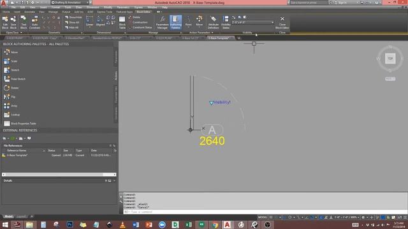Select Polar Stretch action in palette

click(14, 79)
